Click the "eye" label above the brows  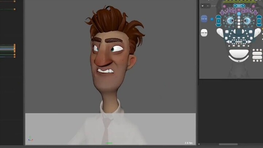(x=239, y=6)
